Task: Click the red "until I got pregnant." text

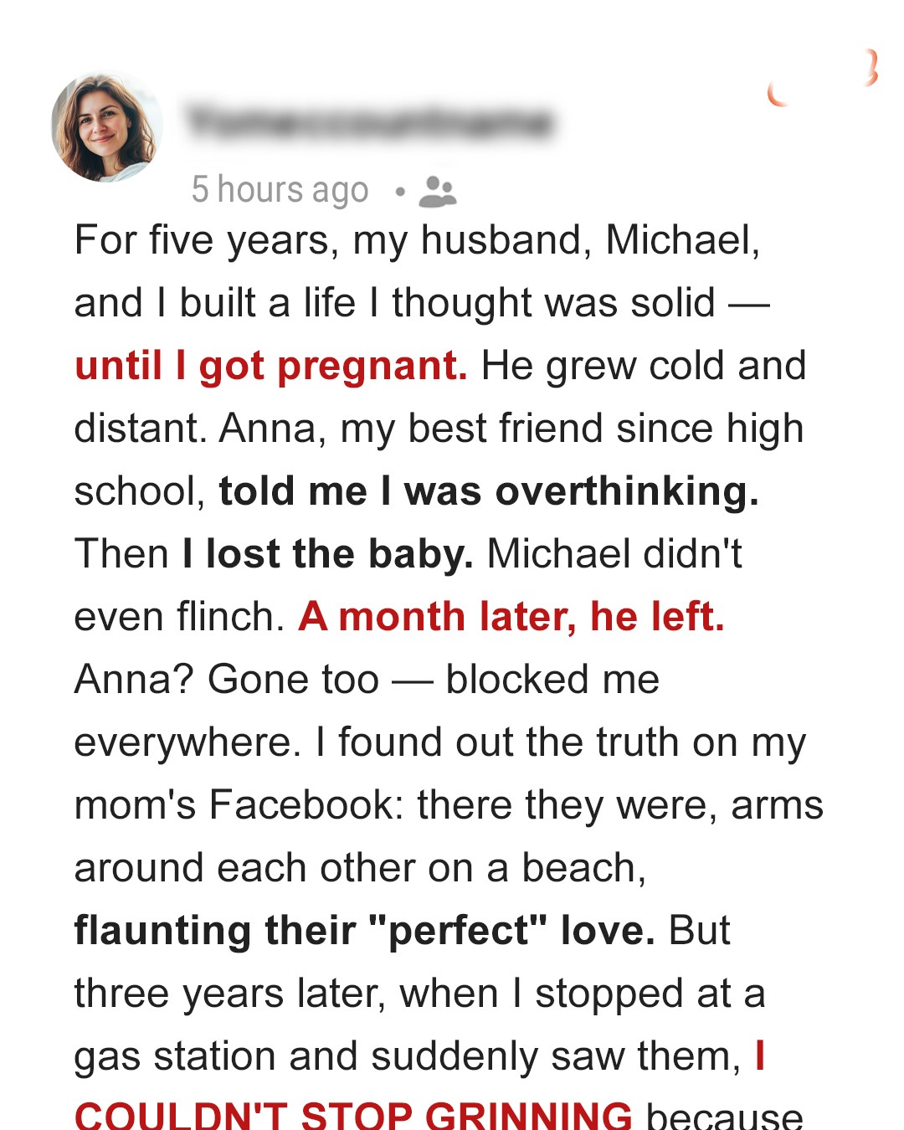Action: 270,366
